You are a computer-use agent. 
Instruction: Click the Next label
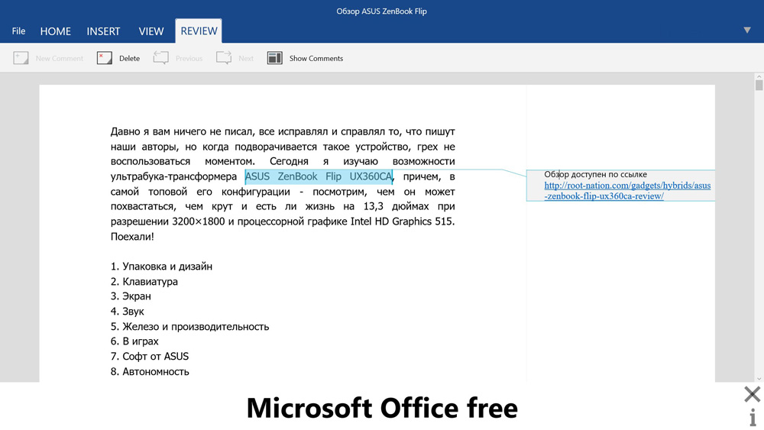[246, 59]
